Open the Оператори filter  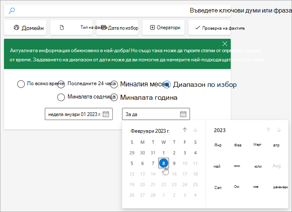pyautogui.click(x=164, y=28)
